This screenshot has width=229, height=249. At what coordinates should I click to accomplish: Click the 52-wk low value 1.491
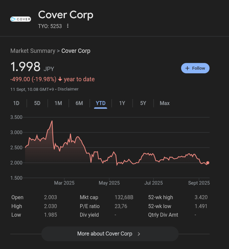coord(201,206)
